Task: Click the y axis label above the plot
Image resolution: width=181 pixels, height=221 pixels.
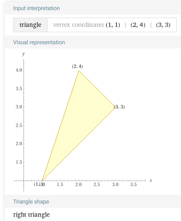Action: click(24, 54)
